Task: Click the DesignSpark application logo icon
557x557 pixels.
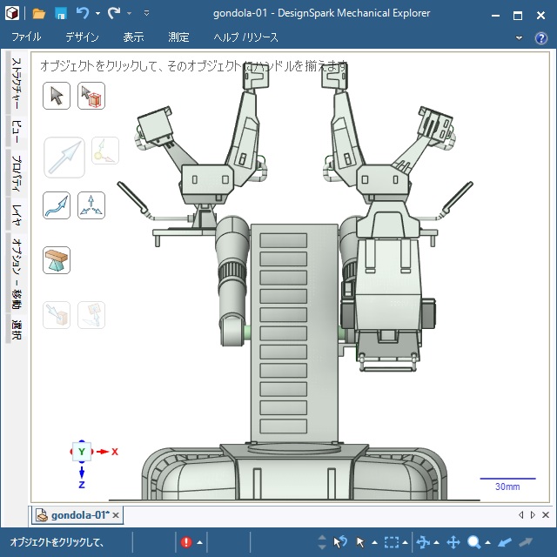Action: (x=11, y=14)
